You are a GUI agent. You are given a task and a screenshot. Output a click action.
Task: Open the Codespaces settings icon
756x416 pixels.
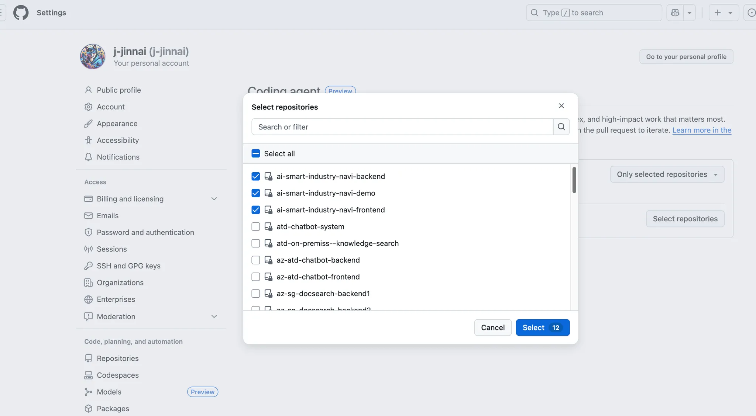[89, 375]
